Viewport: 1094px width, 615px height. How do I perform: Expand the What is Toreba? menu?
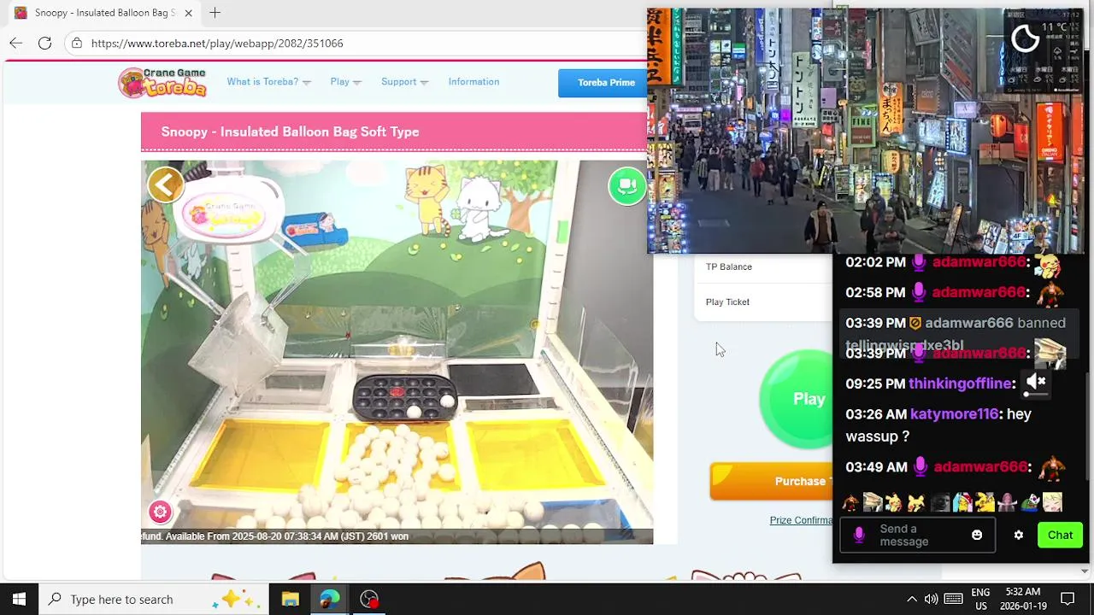click(268, 82)
